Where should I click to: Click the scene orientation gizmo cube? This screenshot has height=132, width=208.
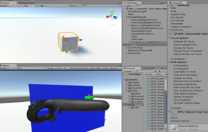[112, 17]
